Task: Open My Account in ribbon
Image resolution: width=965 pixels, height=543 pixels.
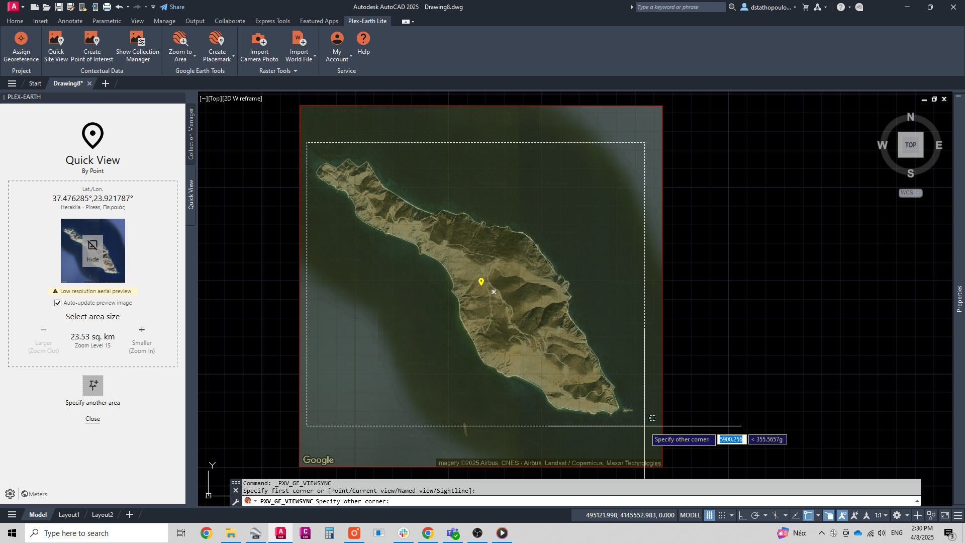Action: tap(337, 46)
